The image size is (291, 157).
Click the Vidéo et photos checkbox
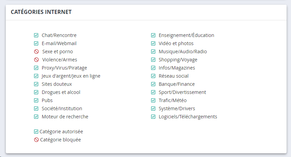(x=153, y=43)
